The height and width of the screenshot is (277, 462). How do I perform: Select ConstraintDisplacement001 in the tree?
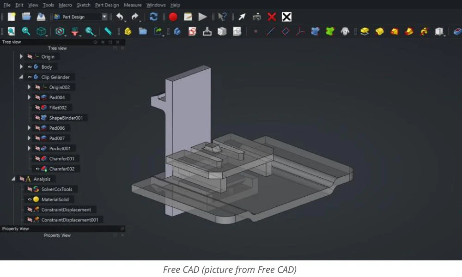[x=70, y=220]
